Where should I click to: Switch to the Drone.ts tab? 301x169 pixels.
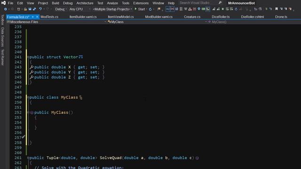coord(281,17)
